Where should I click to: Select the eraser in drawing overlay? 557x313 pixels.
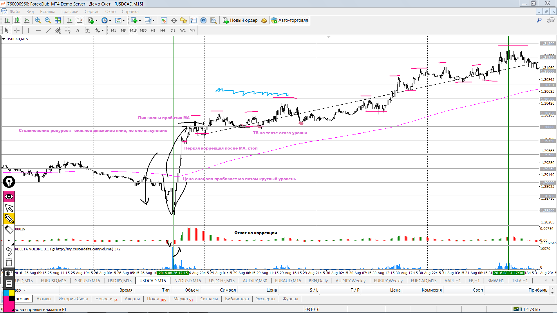[x=9, y=230]
